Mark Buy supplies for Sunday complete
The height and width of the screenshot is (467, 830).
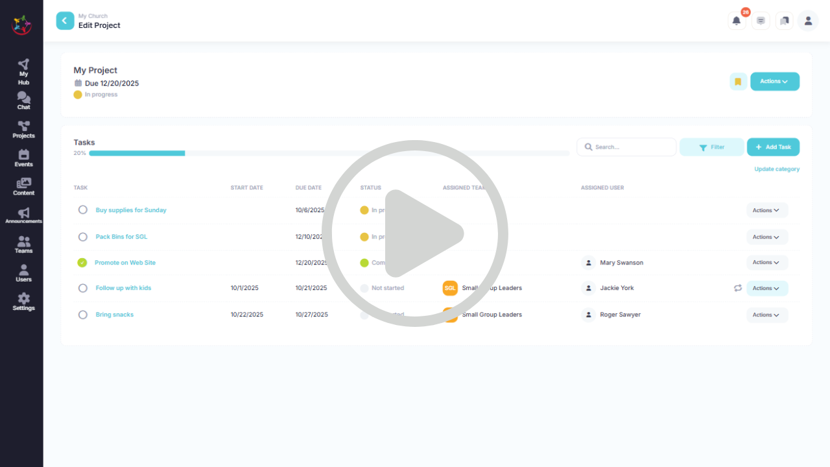pyautogui.click(x=82, y=210)
